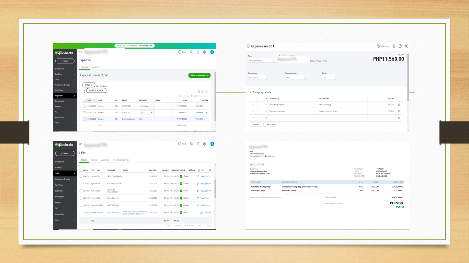Screen dimensions: 469x263
Task: Click the New button in Expenses window sidebar
Action: click(65, 61)
